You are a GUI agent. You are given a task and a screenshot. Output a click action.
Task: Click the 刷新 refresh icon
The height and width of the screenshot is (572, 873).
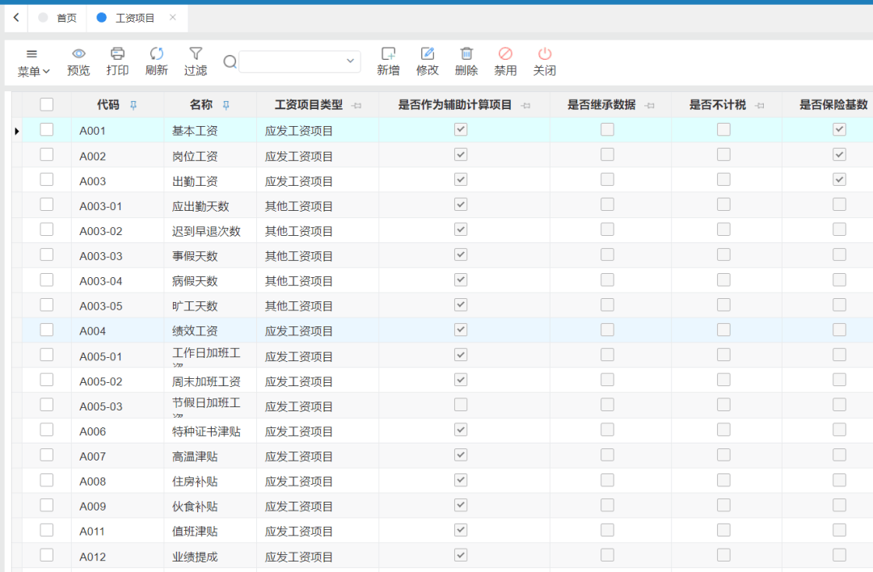pos(157,54)
